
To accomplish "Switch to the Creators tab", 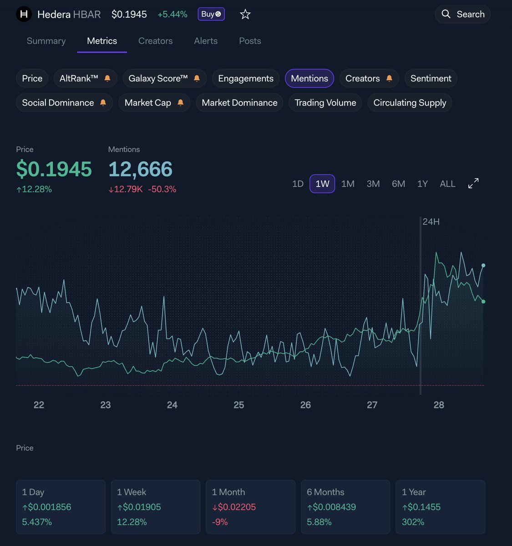I will (155, 41).
